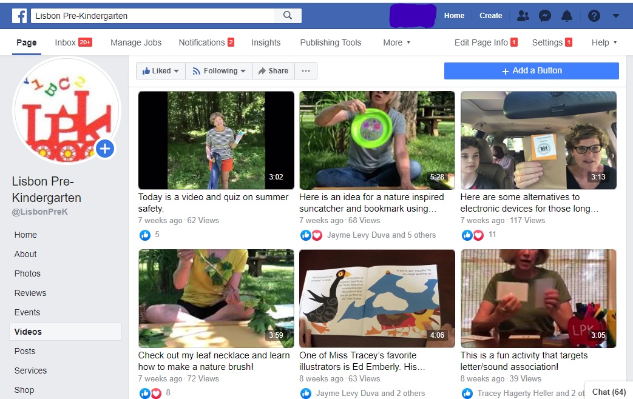Click in the Lisbon Pre-Kindergarten search field
This screenshot has width=633, height=399.
[152, 16]
